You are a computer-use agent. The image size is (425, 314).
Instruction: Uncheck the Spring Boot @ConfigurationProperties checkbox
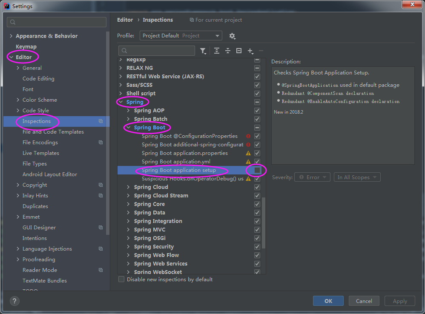coord(257,136)
